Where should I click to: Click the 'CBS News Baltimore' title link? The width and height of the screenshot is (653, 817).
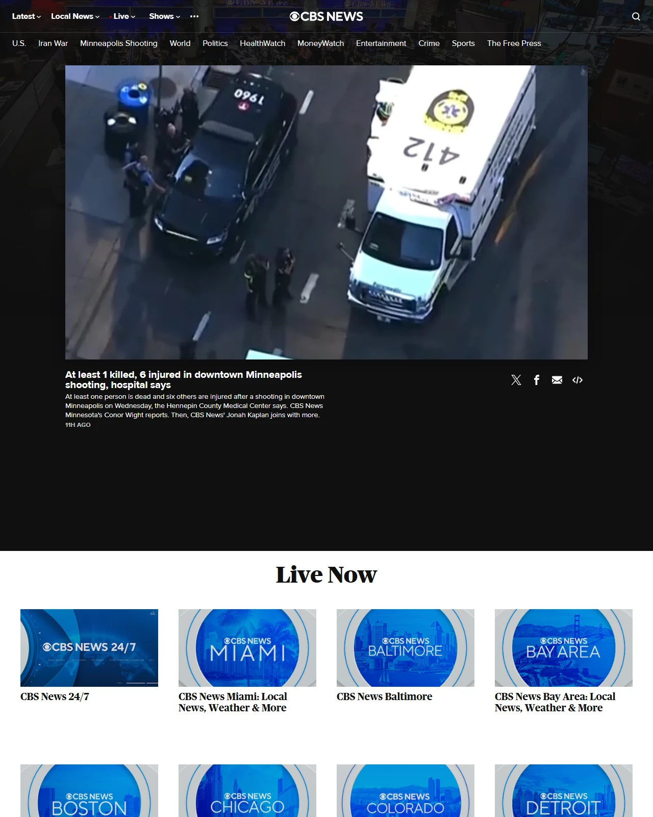pos(384,696)
